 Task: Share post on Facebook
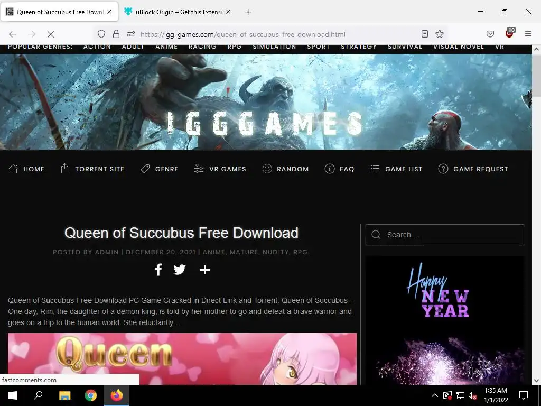[158, 270]
